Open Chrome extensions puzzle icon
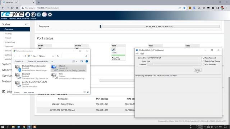The width and height of the screenshot is (230, 129). [213, 8]
